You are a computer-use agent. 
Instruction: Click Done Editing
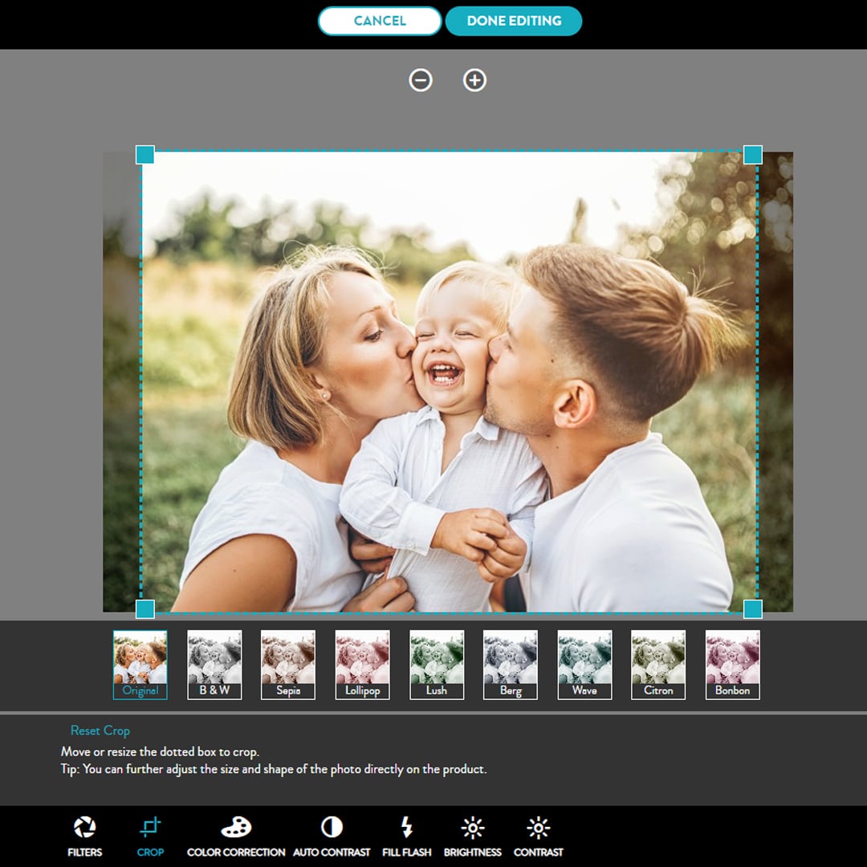(513, 21)
